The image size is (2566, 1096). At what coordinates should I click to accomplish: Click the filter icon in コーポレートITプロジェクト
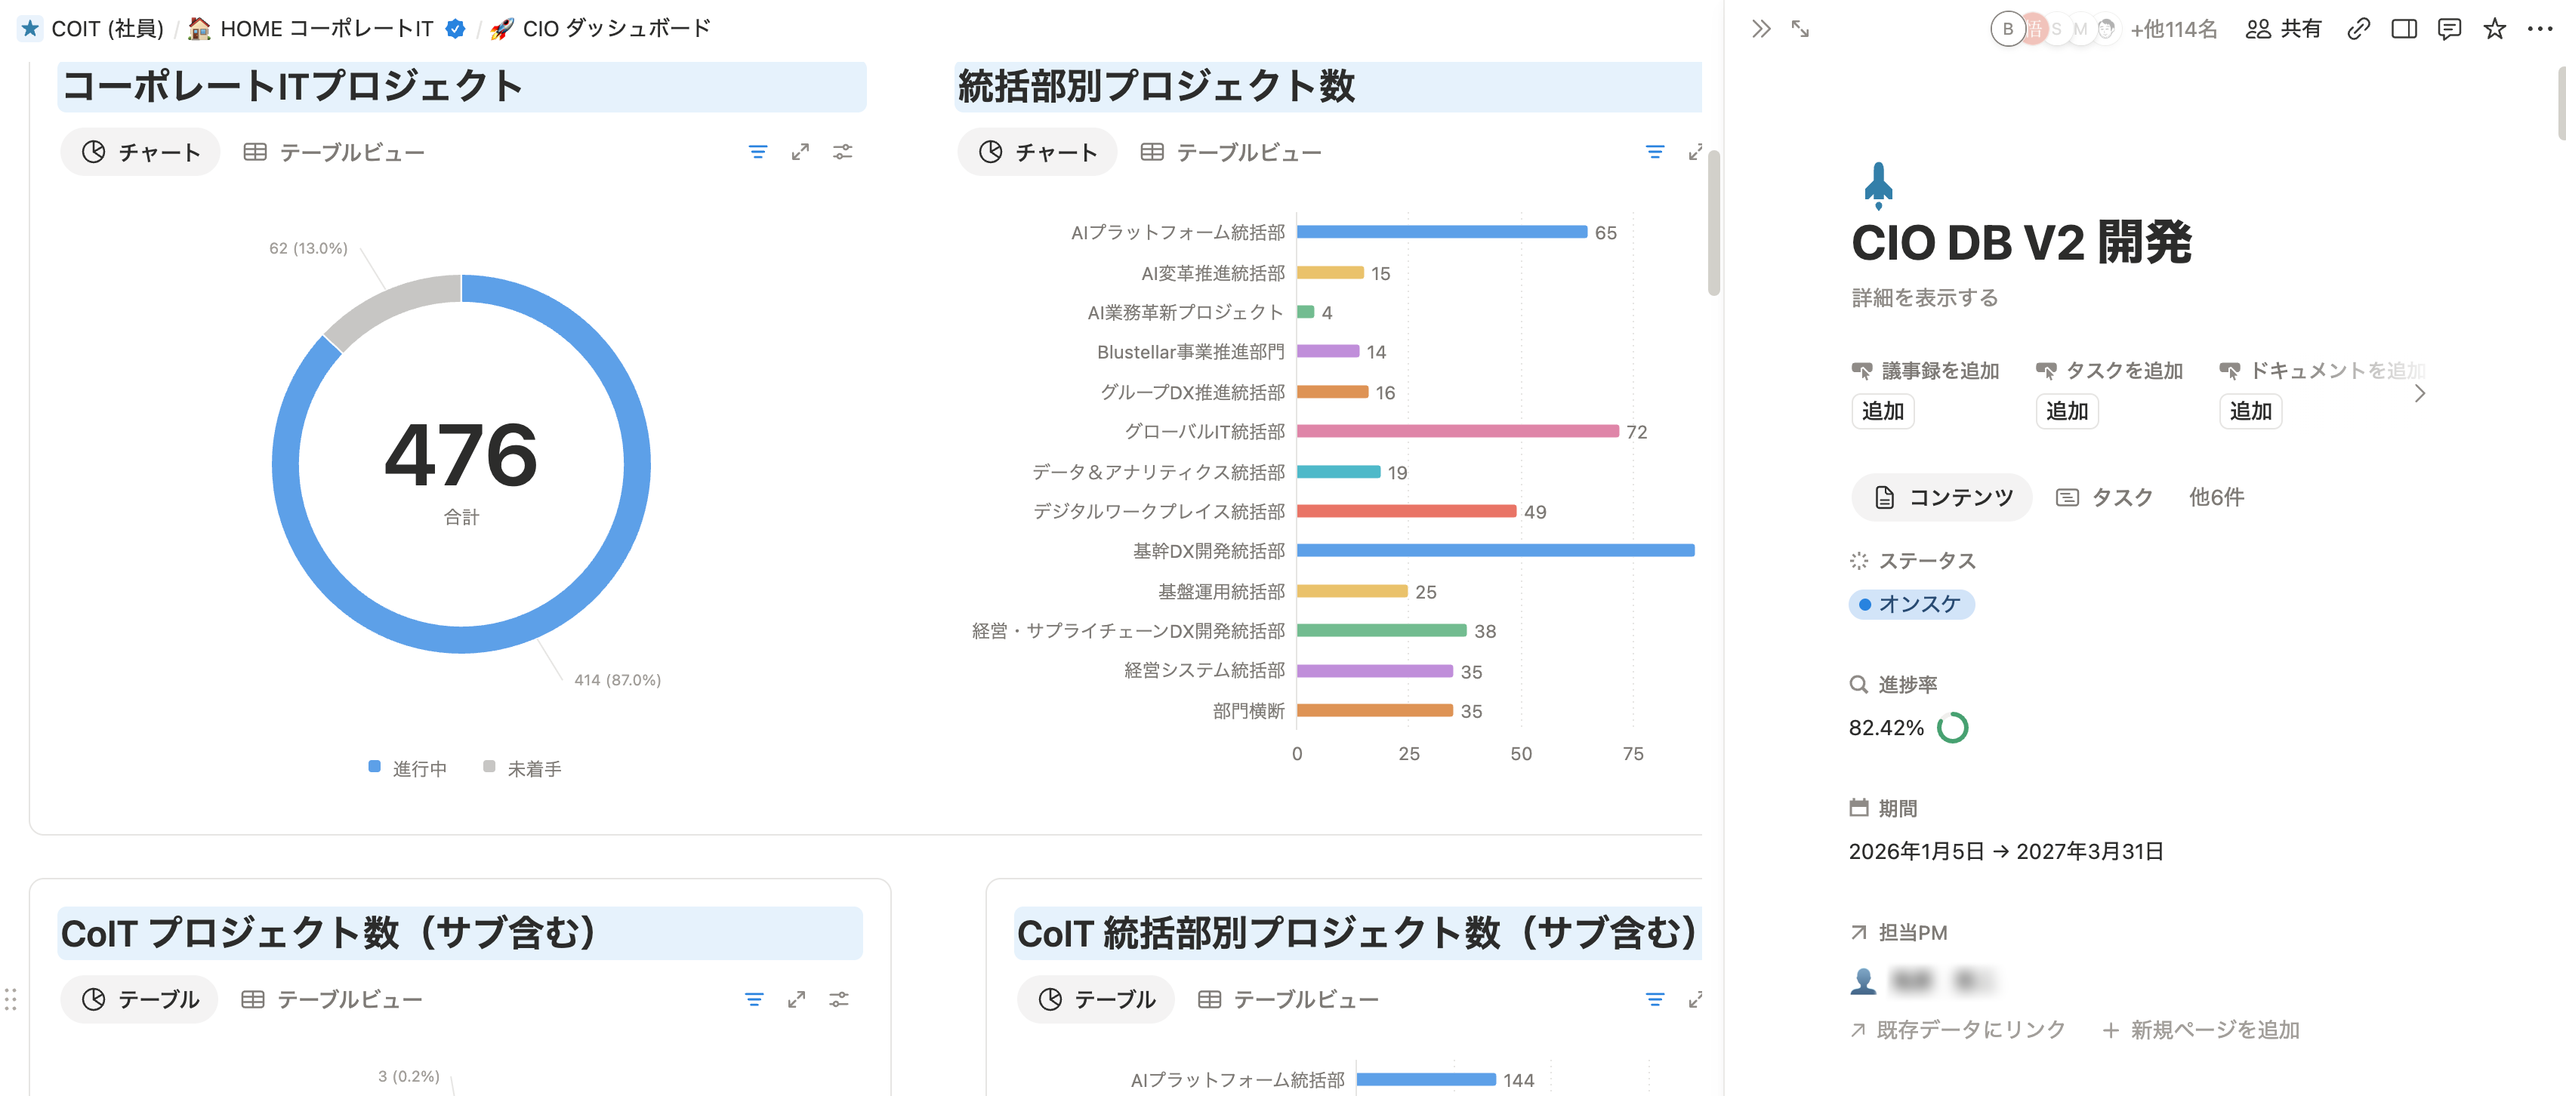click(x=758, y=152)
